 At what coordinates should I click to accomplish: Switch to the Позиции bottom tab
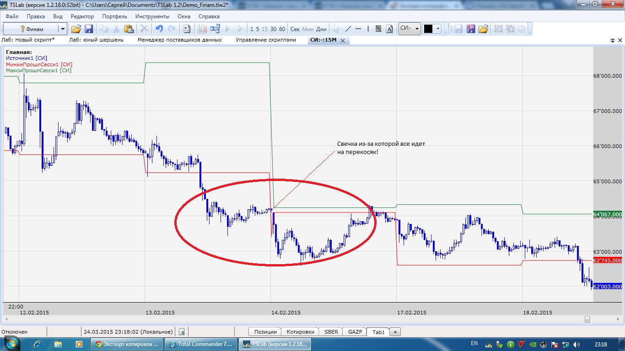265,332
